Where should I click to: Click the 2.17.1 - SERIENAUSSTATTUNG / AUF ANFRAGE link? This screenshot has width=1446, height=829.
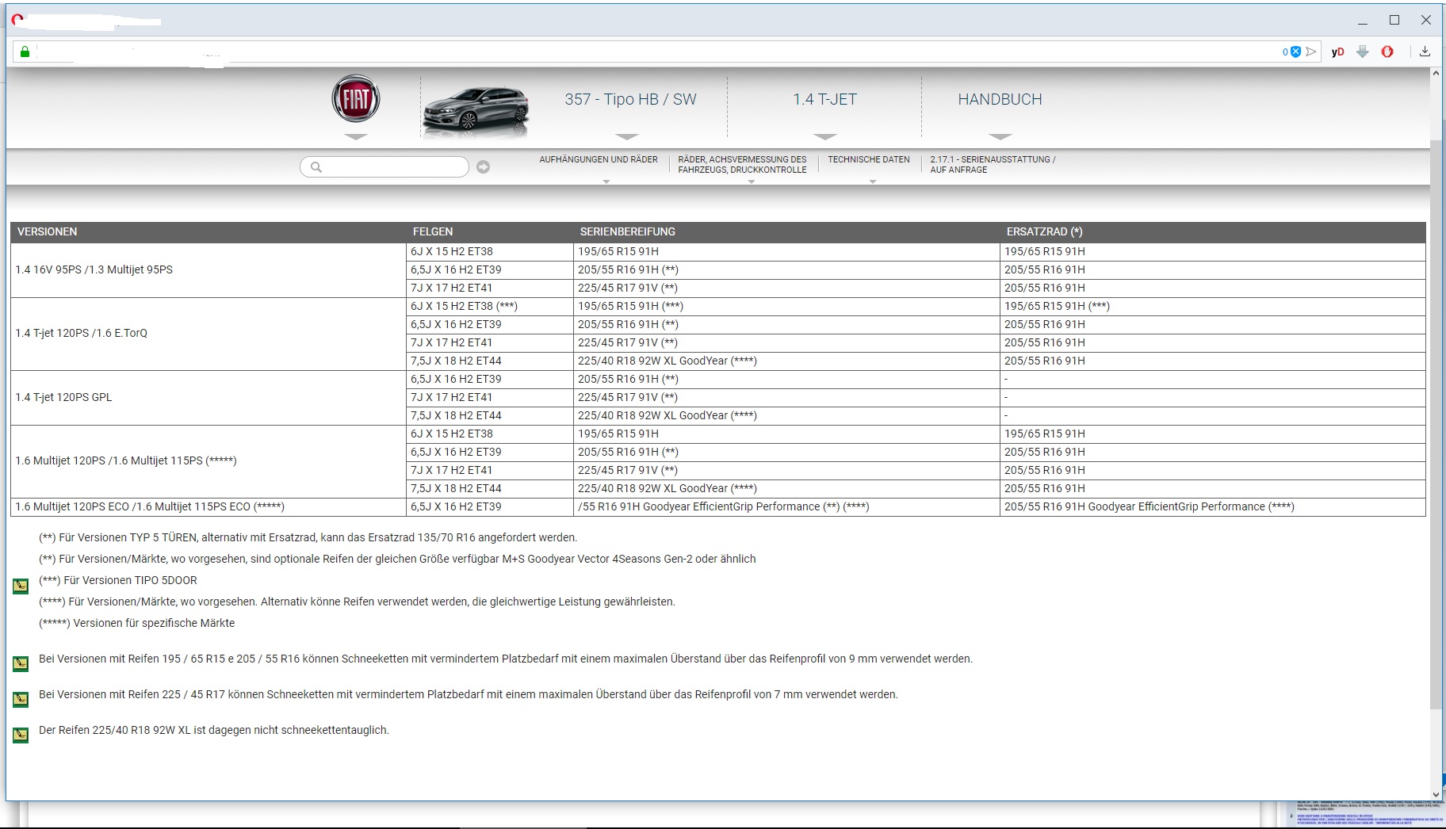pyautogui.click(x=993, y=165)
